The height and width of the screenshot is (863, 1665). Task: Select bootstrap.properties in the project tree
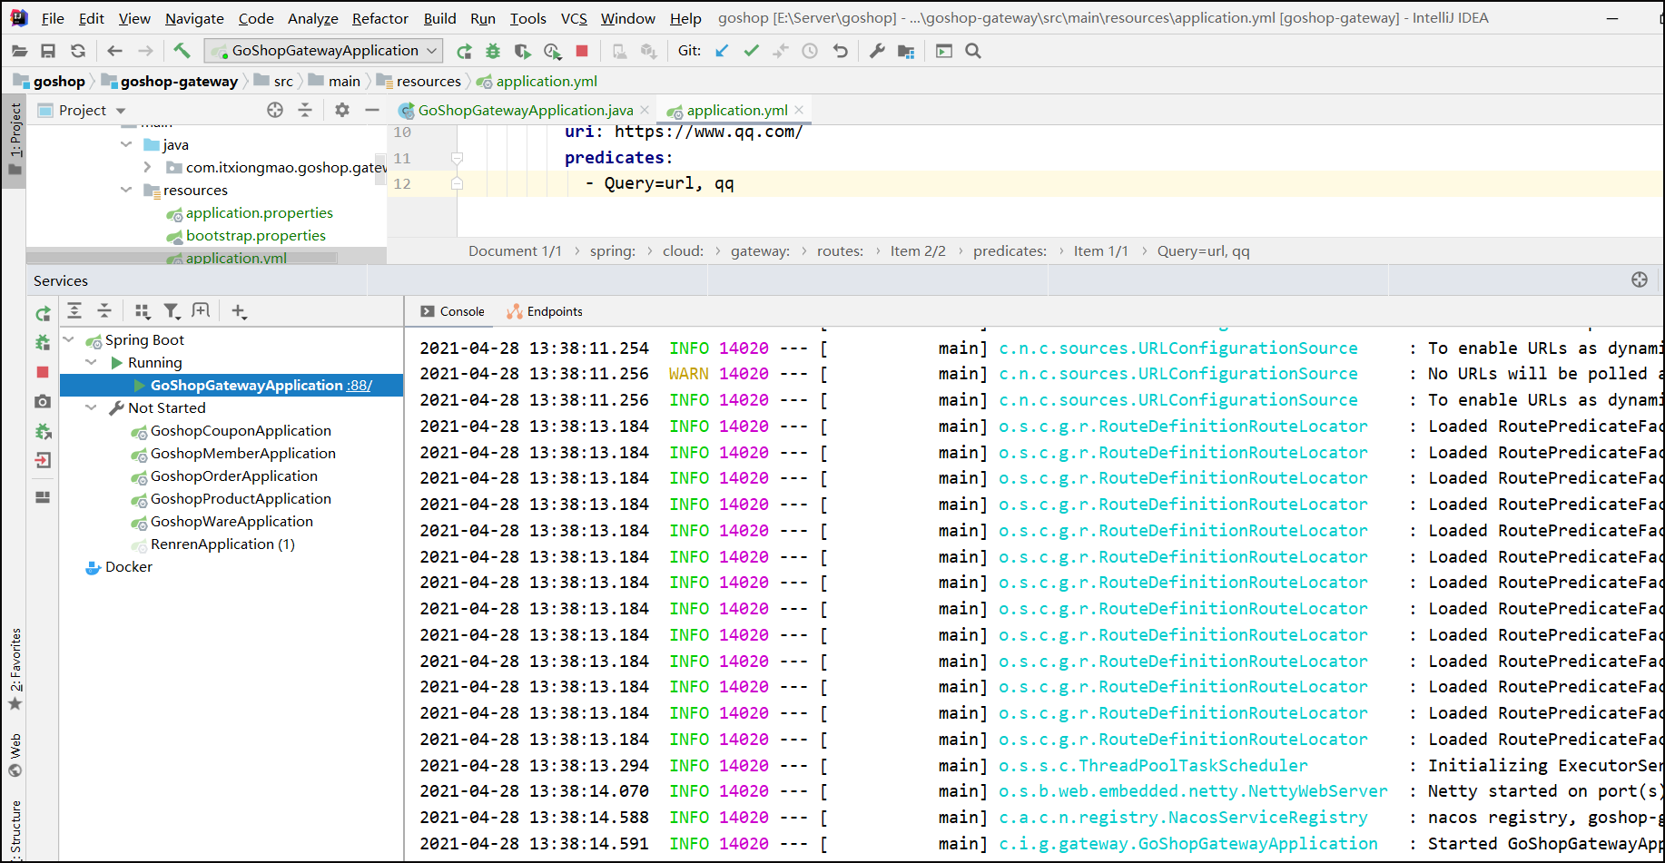click(x=255, y=235)
